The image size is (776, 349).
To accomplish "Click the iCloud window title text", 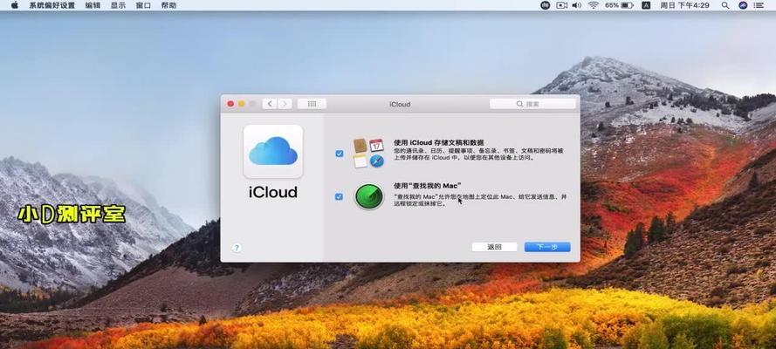I will (x=400, y=105).
